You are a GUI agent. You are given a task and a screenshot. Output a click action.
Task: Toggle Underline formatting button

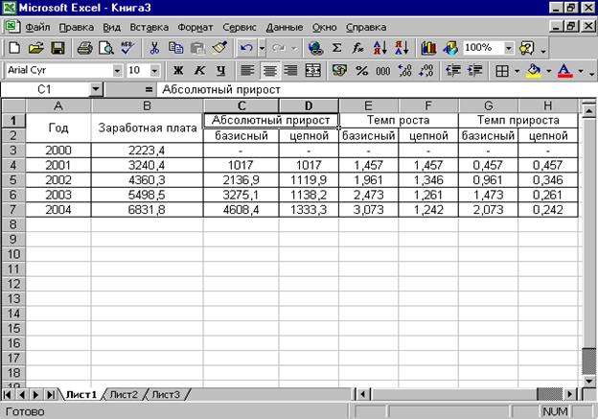pos(221,70)
